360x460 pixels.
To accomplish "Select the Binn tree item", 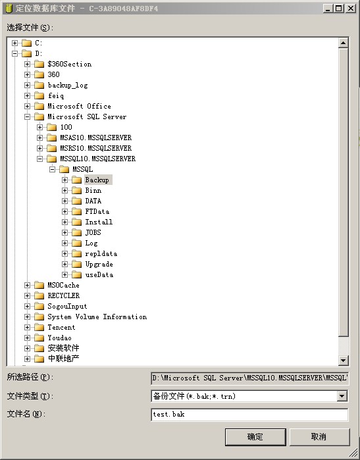I will coord(93,190).
